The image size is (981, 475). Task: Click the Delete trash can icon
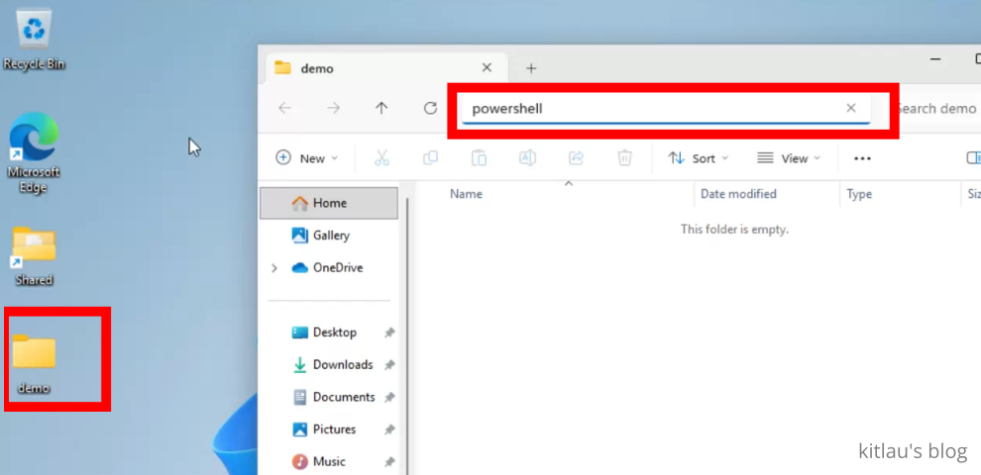click(624, 158)
